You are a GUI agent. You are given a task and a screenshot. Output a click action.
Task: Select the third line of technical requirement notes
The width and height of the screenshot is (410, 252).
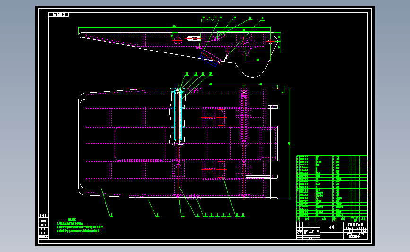tap(79, 231)
